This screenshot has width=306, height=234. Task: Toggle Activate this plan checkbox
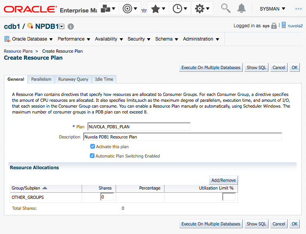pos(93,146)
